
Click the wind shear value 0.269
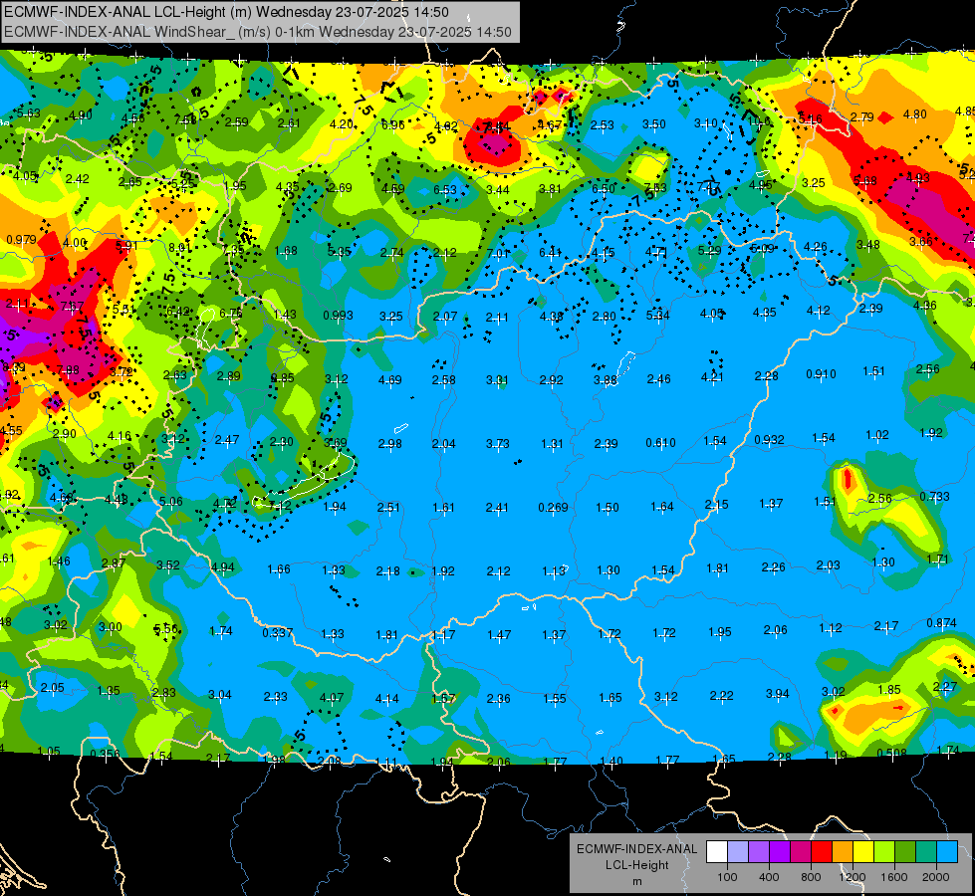(x=553, y=508)
